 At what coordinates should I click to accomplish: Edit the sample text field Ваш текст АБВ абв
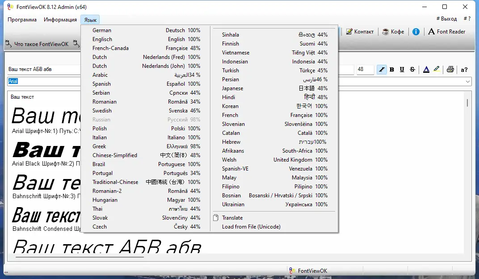44,69
